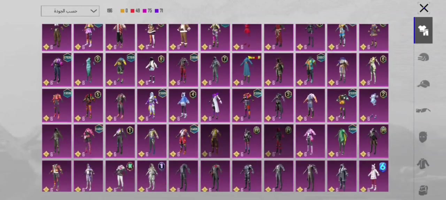Image resolution: width=446 pixels, height=200 pixels.
Task: Select the outfit with green-red round badge
Action: tap(120, 176)
